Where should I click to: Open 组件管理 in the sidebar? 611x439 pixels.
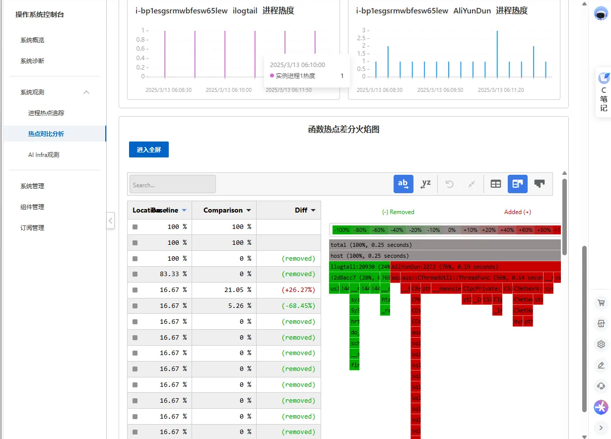[33, 207]
